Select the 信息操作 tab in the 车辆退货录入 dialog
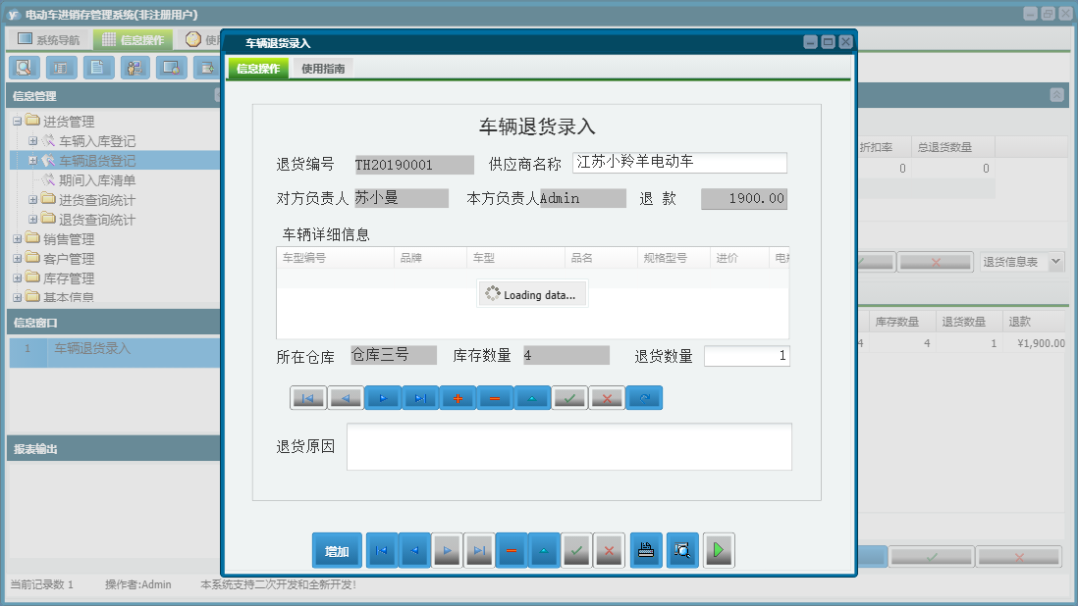Viewport: 1078px width, 606px height. [x=258, y=69]
